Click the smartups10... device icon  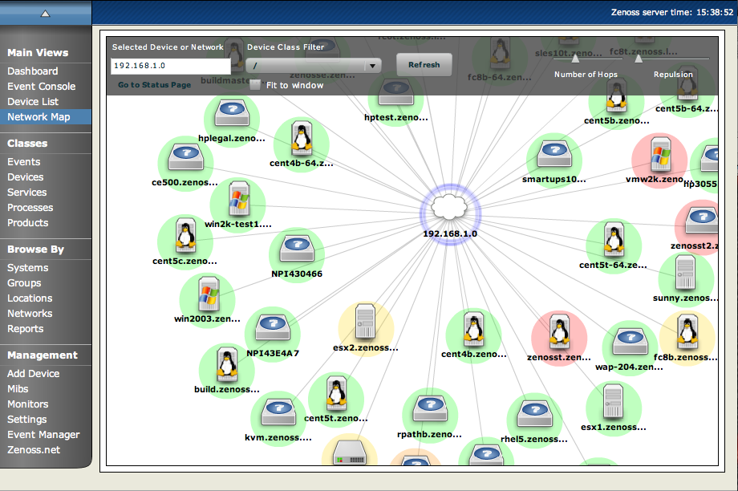[x=554, y=154]
